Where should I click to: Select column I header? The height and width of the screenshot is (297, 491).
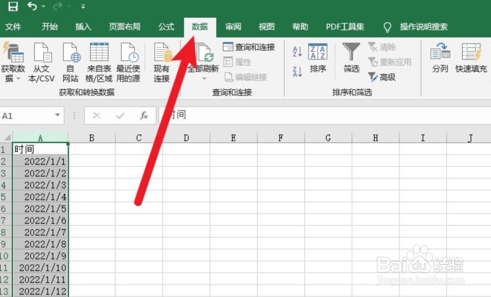423,138
